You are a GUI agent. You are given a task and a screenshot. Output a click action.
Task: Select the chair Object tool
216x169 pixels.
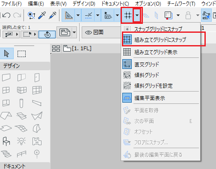(6, 141)
